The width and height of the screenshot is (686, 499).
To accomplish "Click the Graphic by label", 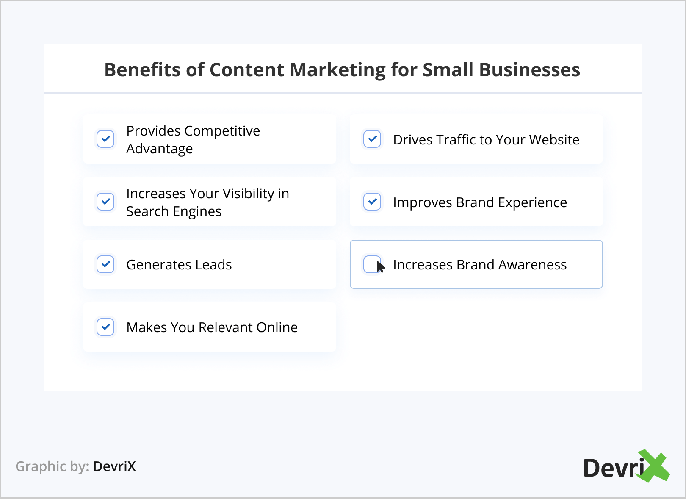I will pyautogui.click(x=52, y=466).
